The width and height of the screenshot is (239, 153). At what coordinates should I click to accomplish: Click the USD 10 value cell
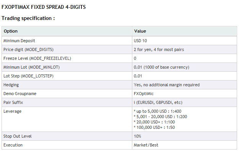(x=140, y=41)
